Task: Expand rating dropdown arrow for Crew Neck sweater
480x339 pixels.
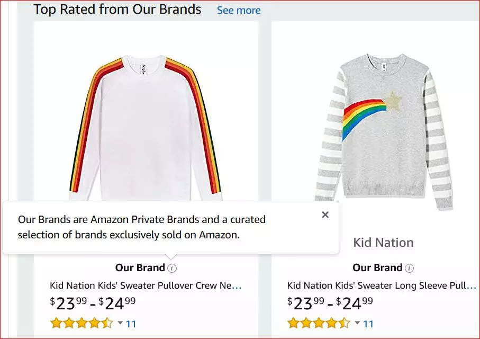Action: 120,323
